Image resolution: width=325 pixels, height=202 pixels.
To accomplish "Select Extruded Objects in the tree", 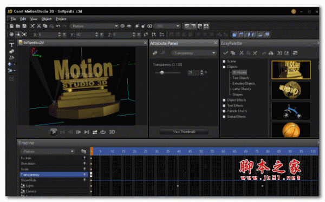I will [x=244, y=84].
